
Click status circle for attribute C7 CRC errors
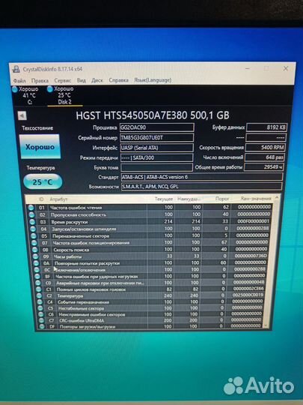click(41, 320)
